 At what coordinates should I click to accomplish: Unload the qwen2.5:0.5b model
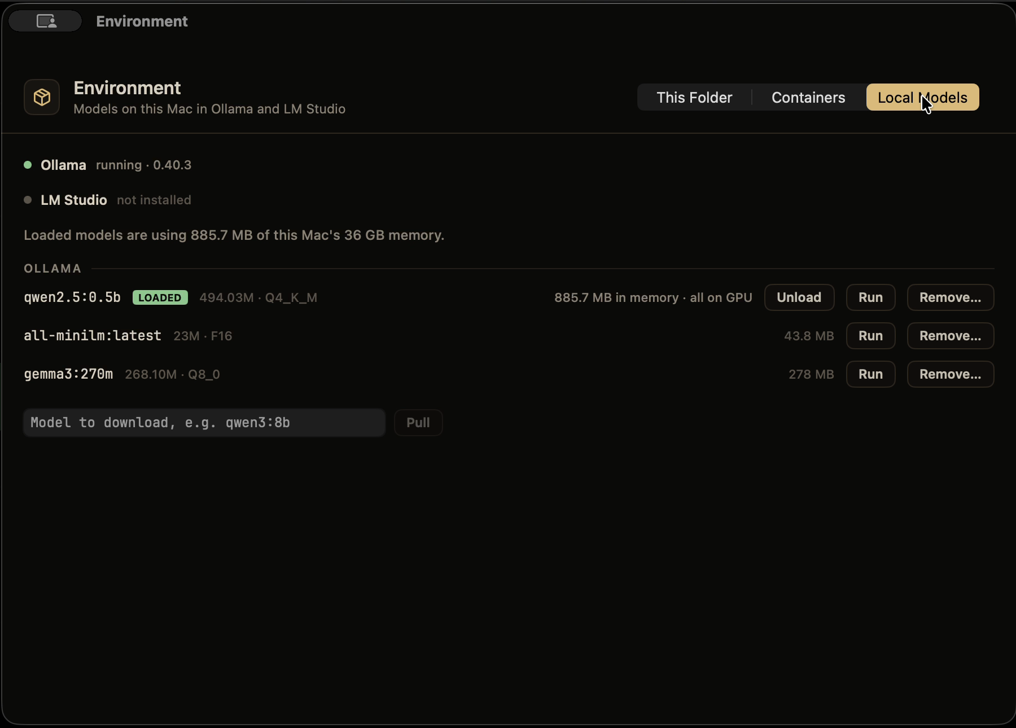pyautogui.click(x=799, y=297)
